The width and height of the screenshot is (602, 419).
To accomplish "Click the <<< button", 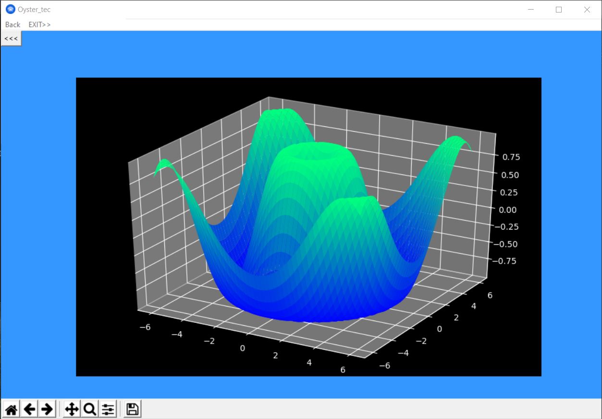I will (11, 38).
